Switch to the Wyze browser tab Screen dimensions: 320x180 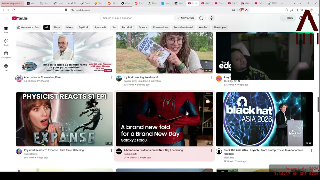31,3
